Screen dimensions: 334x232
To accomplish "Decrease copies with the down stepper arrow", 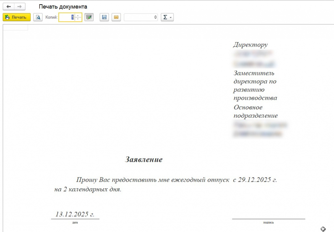I will (x=78, y=19).
